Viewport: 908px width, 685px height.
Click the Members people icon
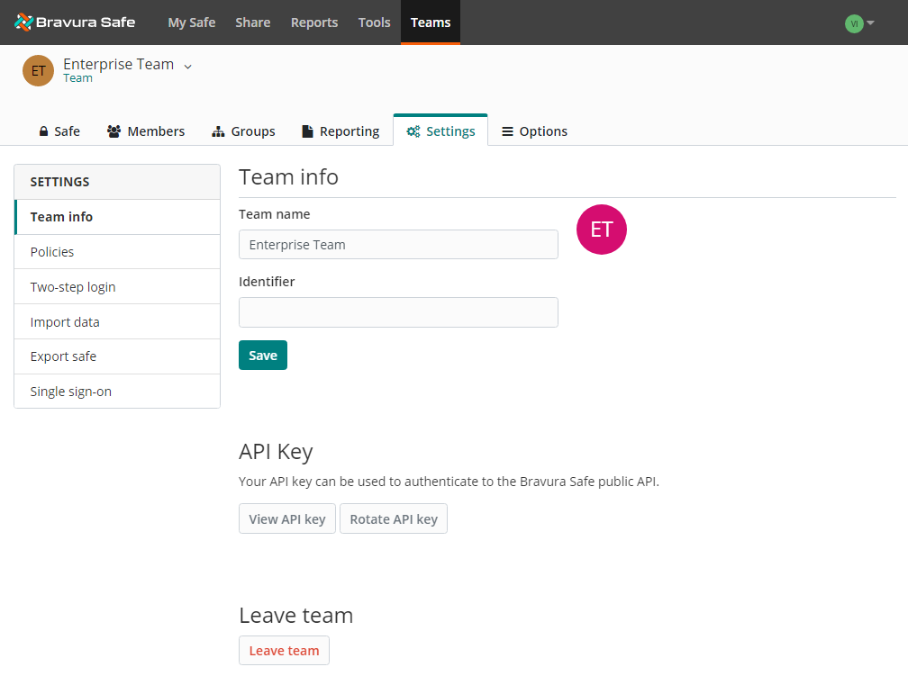pyautogui.click(x=113, y=131)
